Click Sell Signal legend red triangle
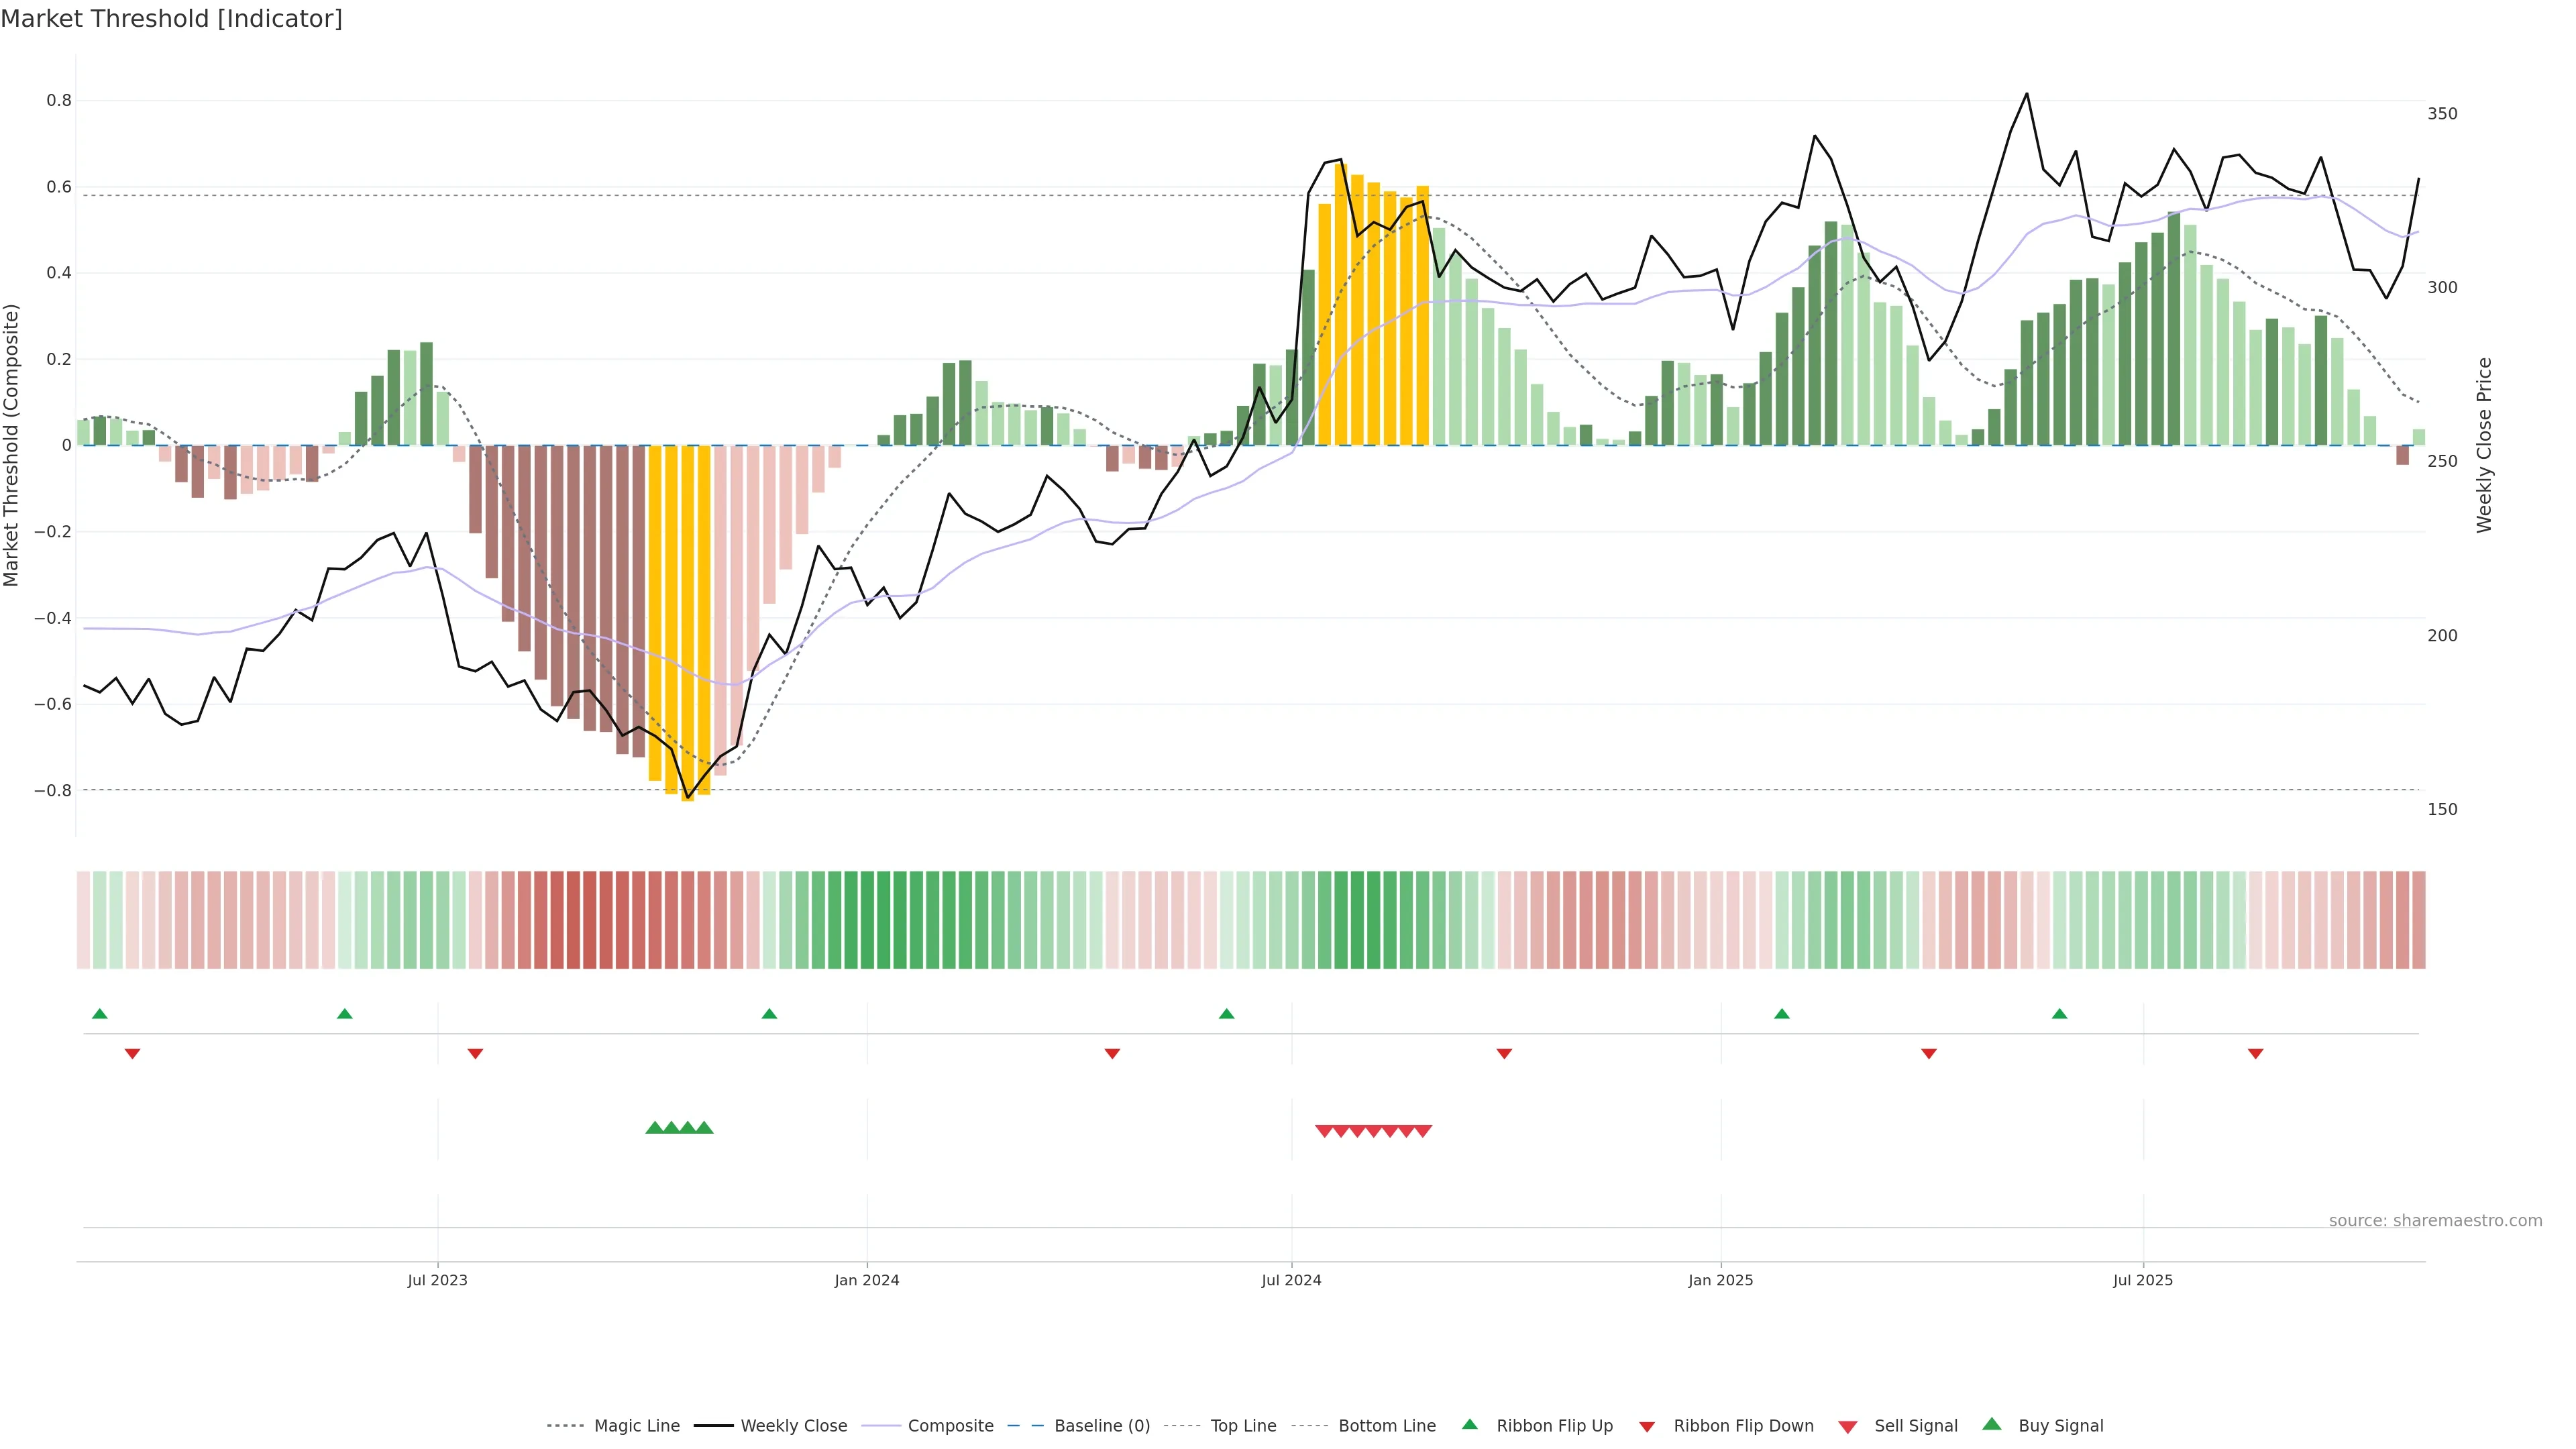The image size is (2576, 1449). [1848, 1427]
